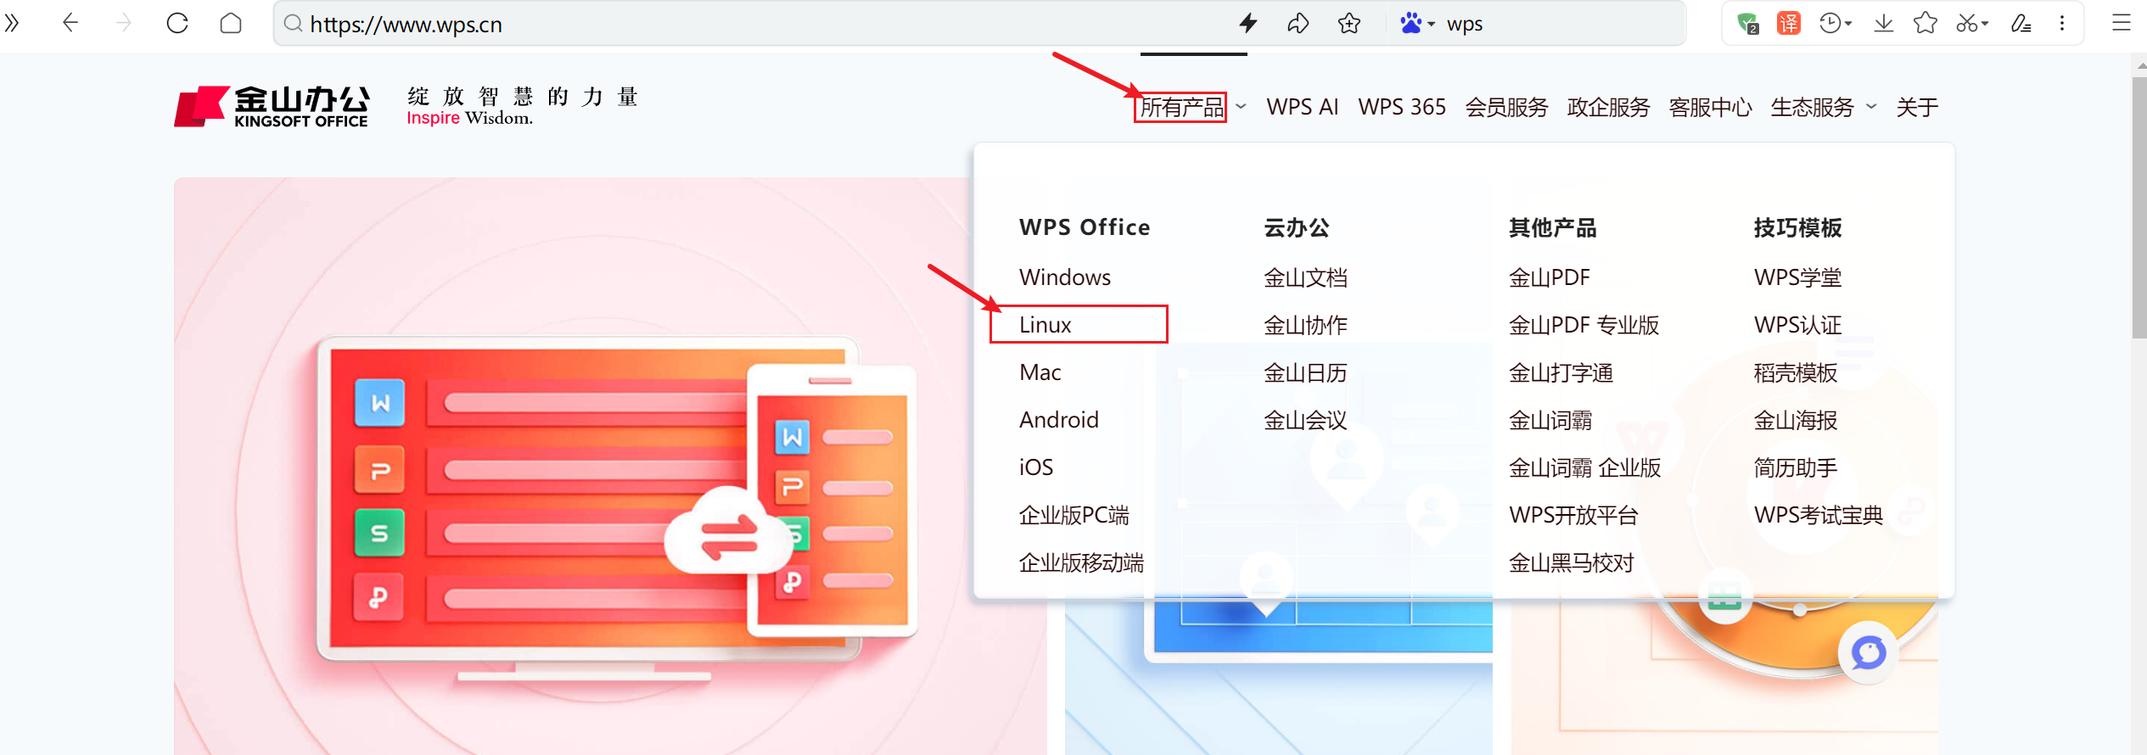Open the three-dot more menu
The image size is (2147, 755).
point(2062,23)
